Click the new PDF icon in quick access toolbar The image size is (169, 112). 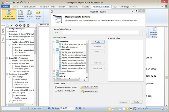[7, 2]
